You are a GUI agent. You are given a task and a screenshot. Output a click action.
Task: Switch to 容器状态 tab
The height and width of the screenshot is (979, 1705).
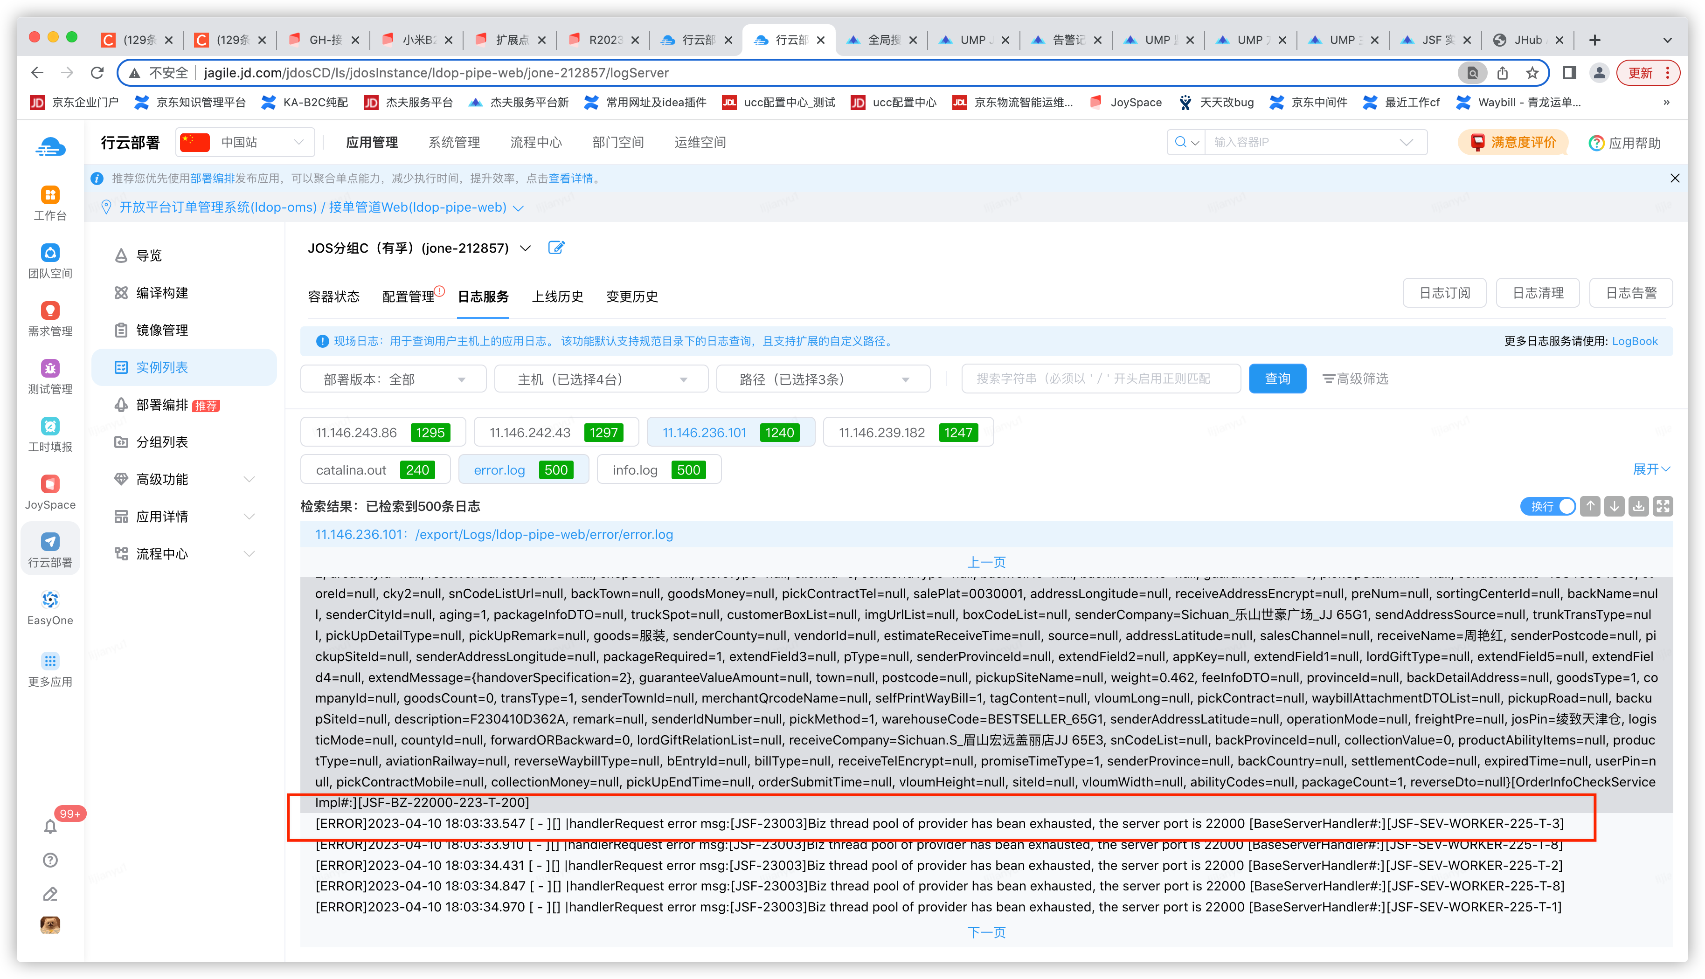tap(333, 296)
